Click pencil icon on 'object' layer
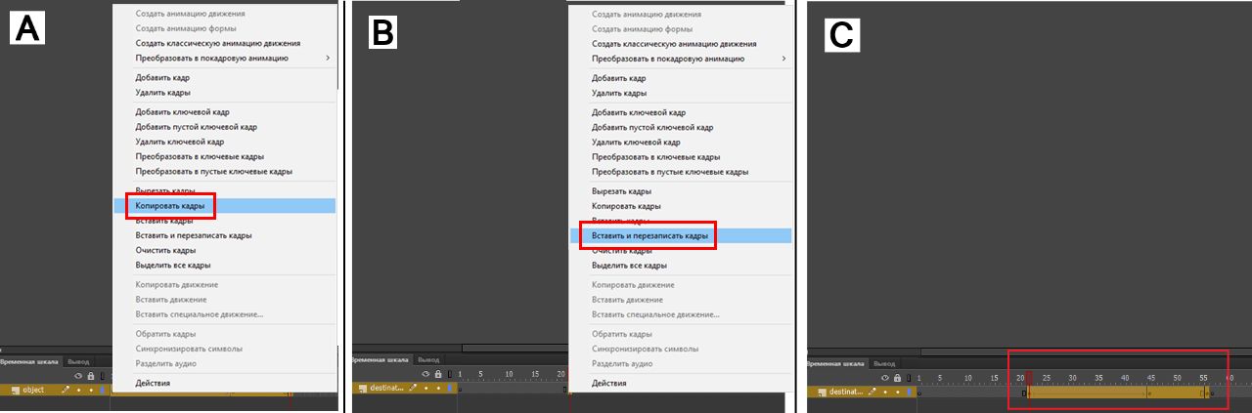The width and height of the screenshot is (1252, 413). (66, 390)
